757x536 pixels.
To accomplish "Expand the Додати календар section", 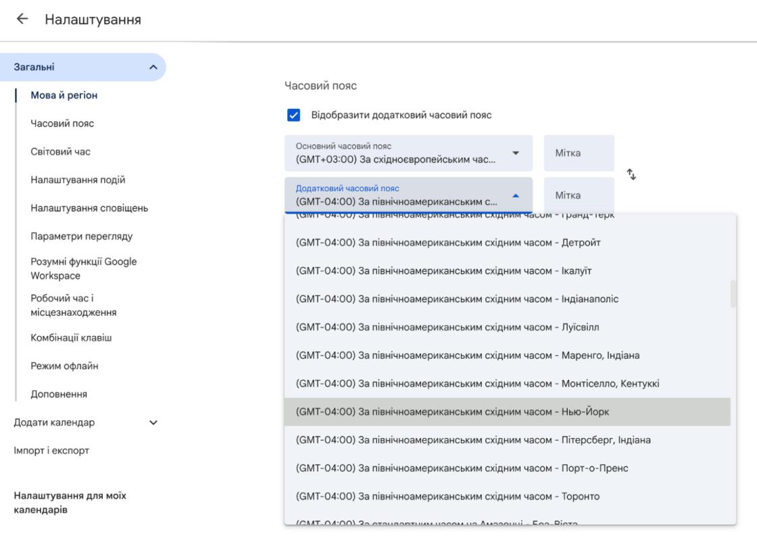I will pos(153,422).
